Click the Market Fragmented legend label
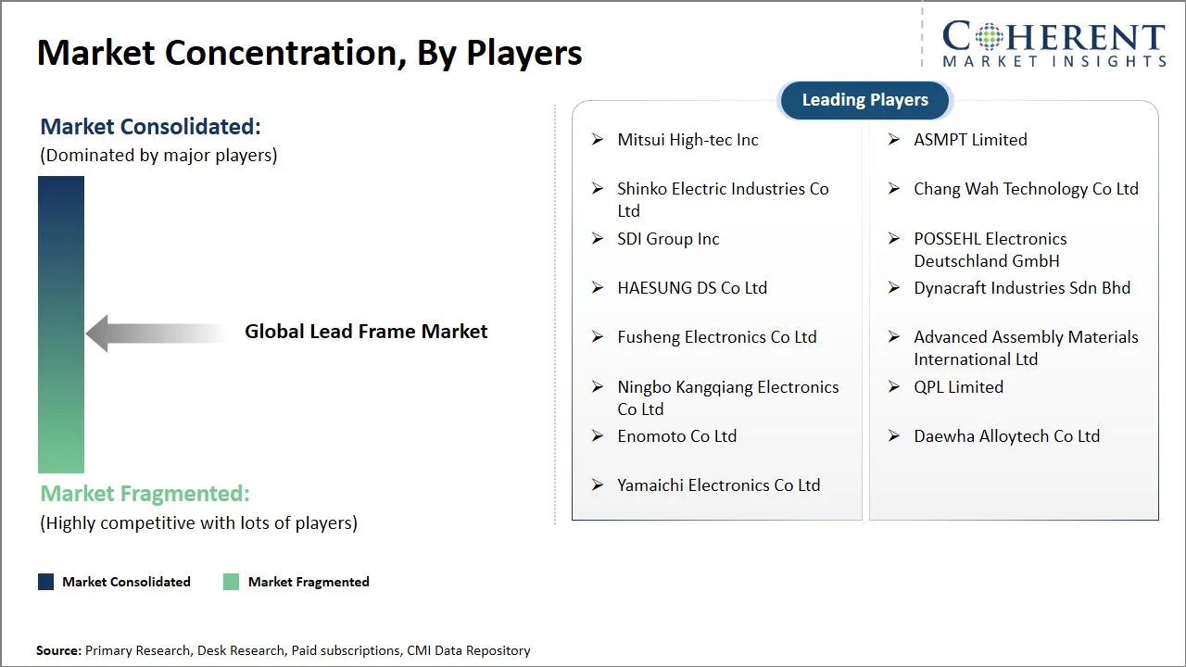Viewport: 1186px width, 667px height. pyautogui.click(x=309, y=582)
